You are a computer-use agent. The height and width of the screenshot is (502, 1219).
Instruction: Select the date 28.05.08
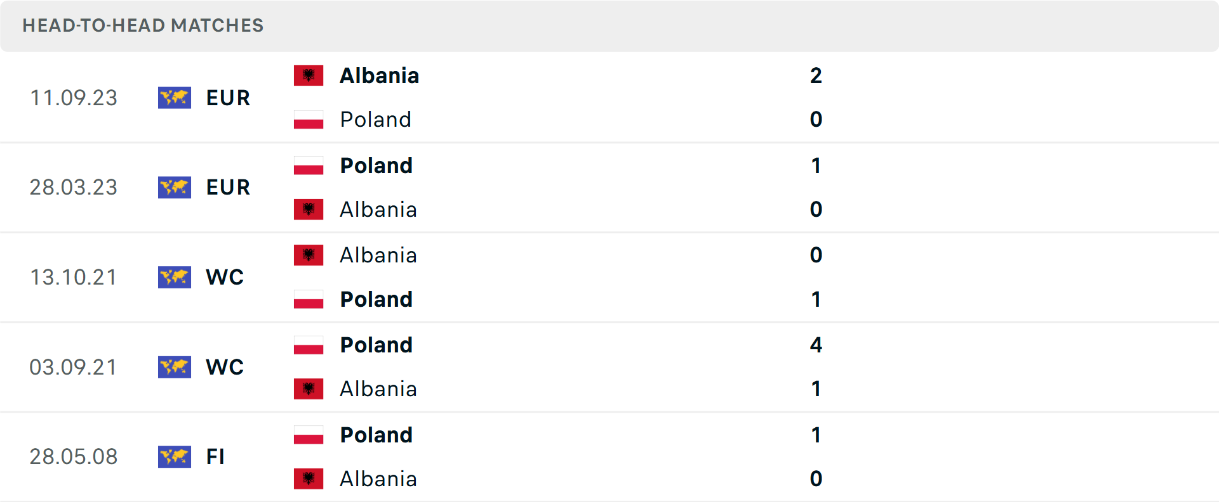pyautogui.click(x=74, y=457)
